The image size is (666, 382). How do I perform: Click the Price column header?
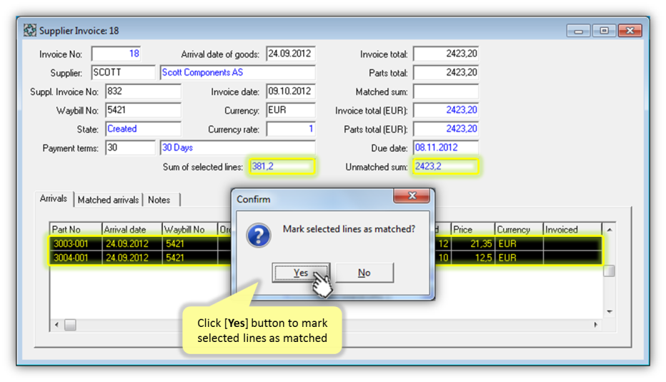click(472, 230)
